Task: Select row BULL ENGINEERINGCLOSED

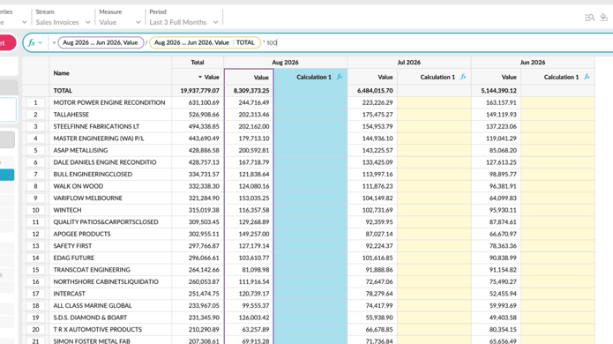Action: coord(93,174)
